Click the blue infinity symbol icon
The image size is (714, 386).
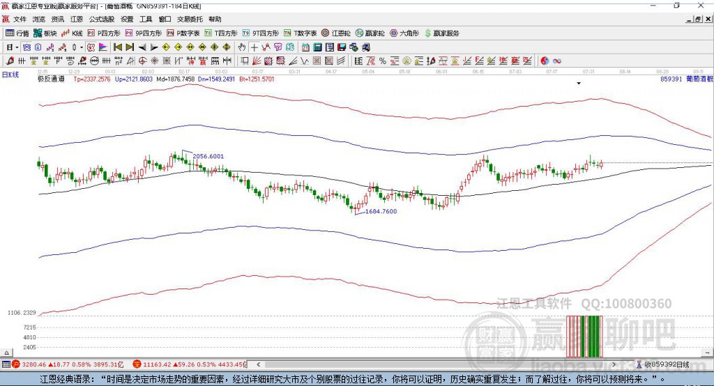coord(556,61)
